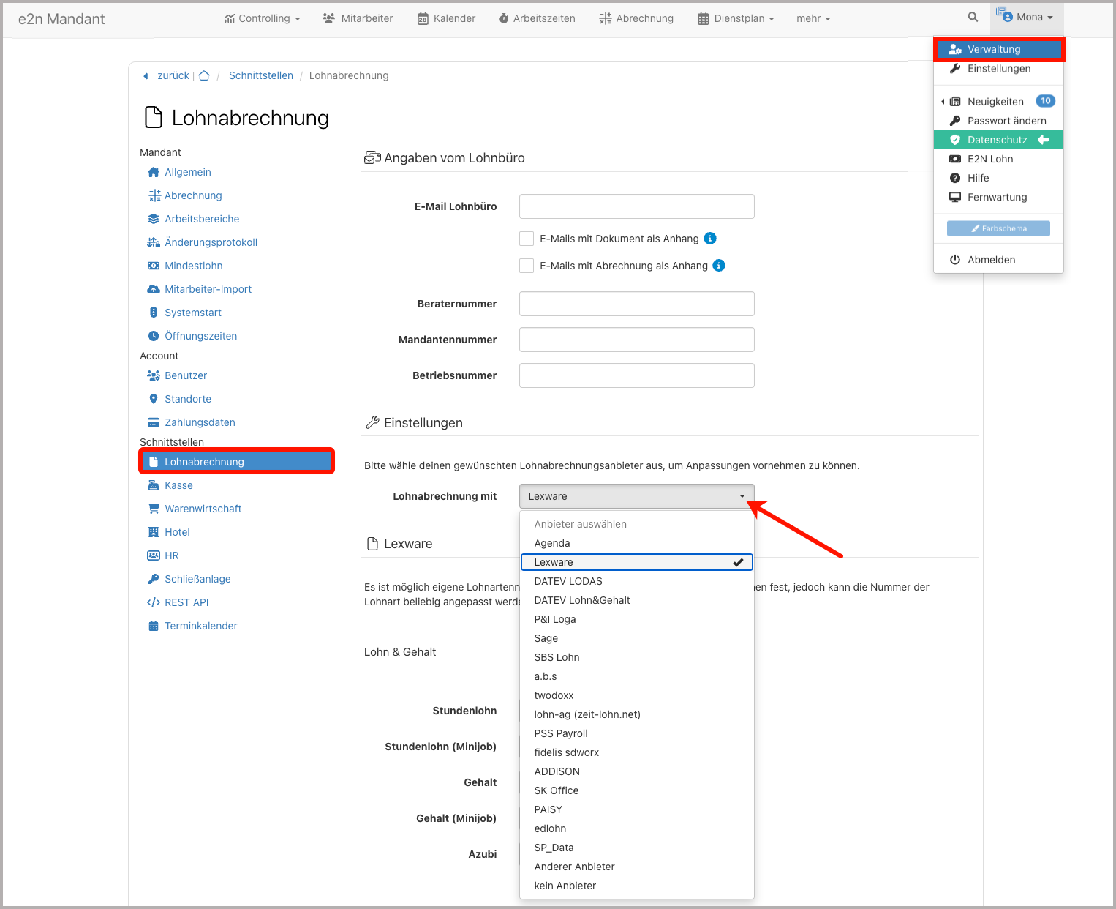Expand the Dienstplan navigation dropdown
The image size is (1116, 909).
point(736,18)
